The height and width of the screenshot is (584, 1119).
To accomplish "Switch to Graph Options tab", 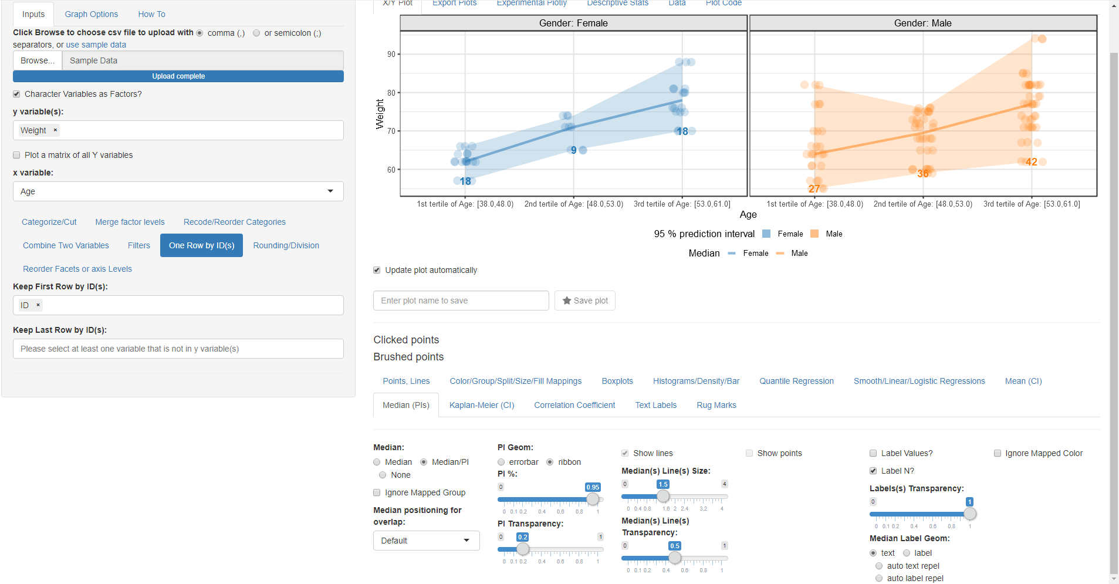I will (92, 14).
